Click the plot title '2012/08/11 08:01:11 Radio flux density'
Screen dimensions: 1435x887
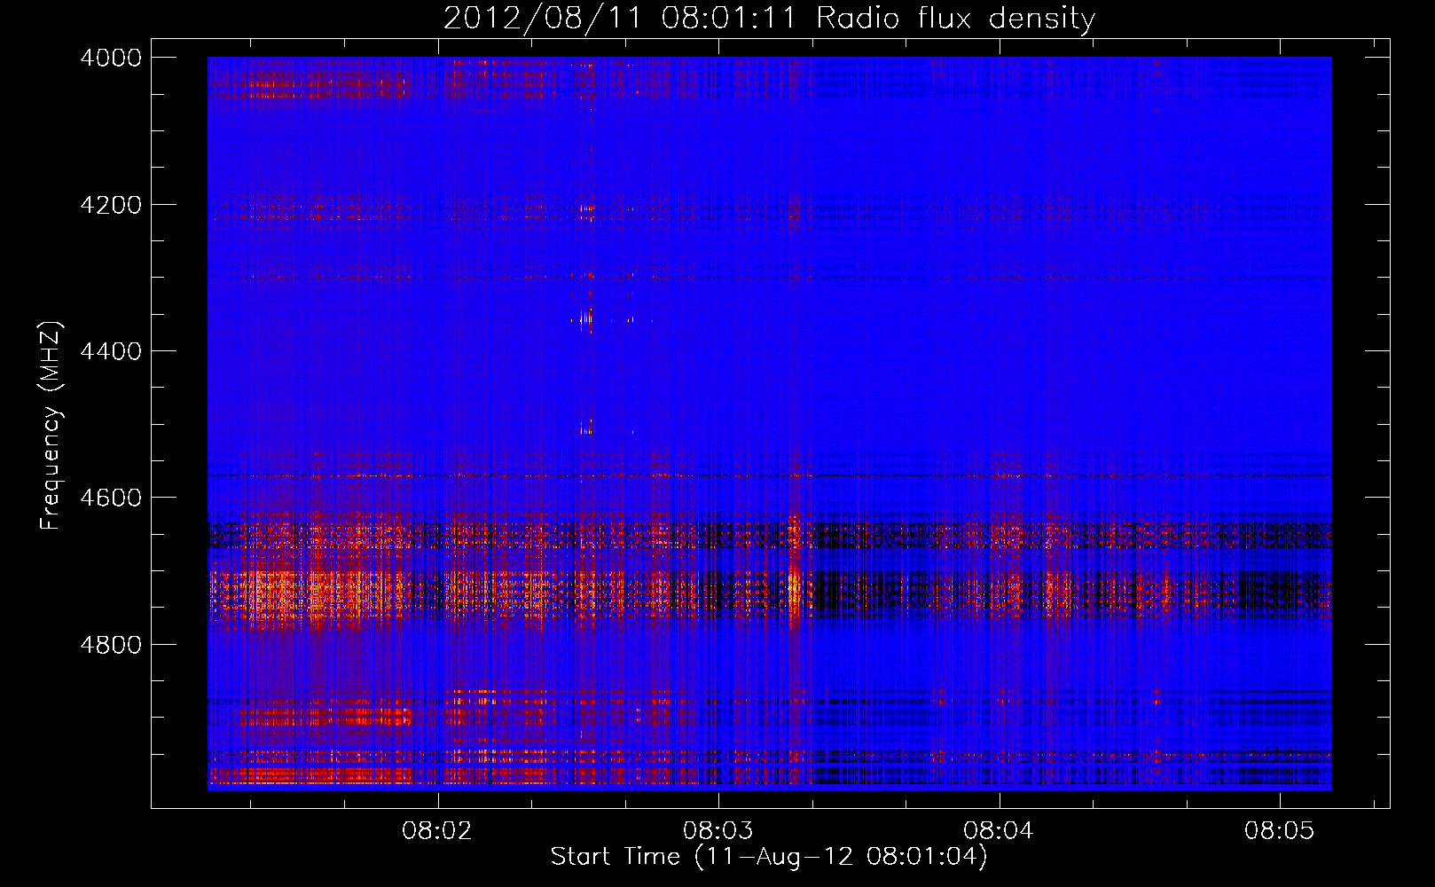(769, 18)
